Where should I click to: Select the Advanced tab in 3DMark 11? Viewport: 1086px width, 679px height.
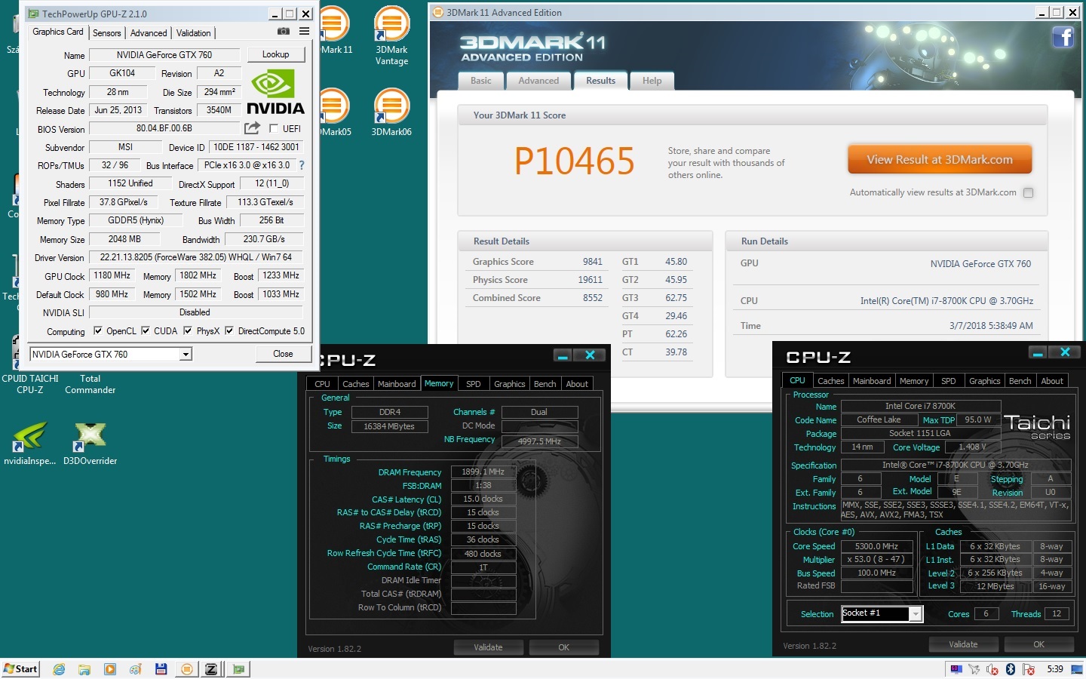coord(538,81)
